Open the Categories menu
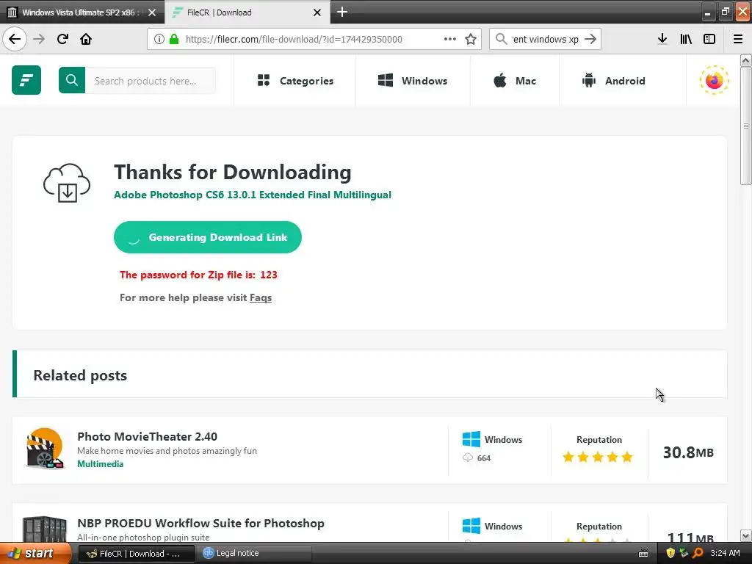752x564 pixels. pyautogui.click(x=295, y=81)
